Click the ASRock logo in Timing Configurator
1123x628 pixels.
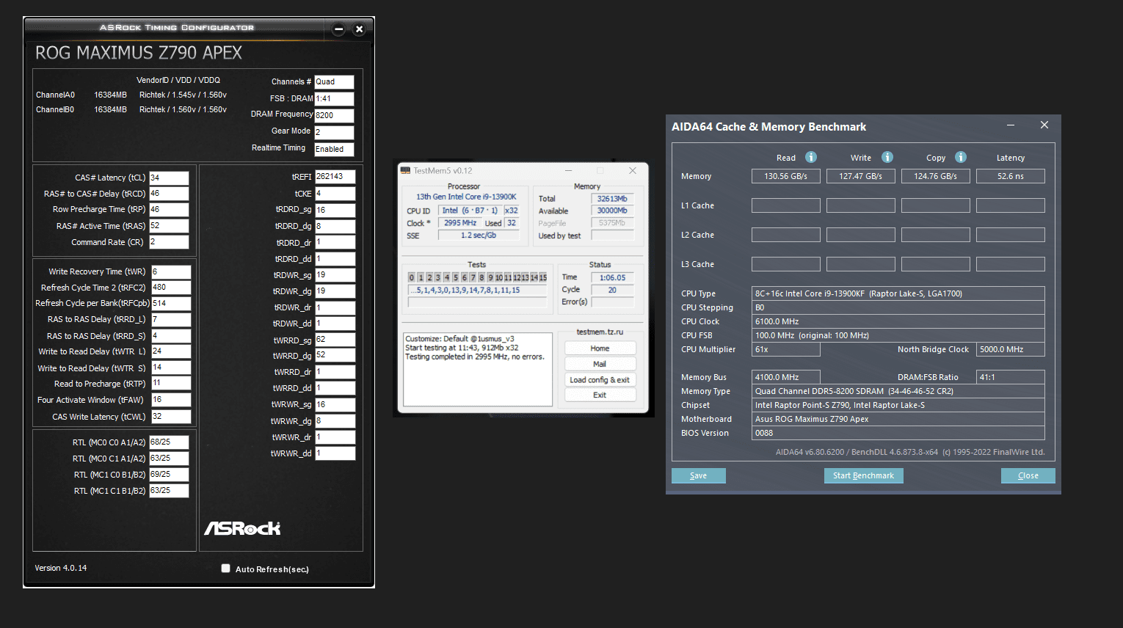[x=242, y=528]
